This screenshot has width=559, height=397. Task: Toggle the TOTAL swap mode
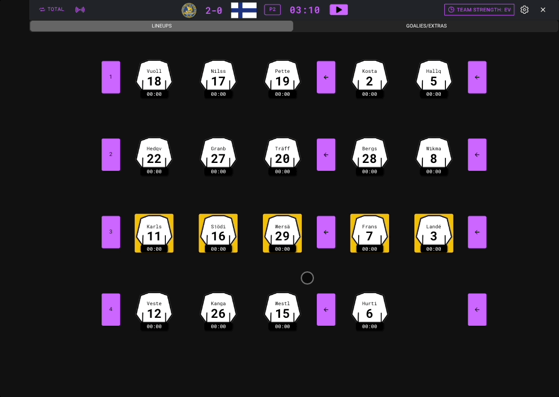(x=52, y=10)
